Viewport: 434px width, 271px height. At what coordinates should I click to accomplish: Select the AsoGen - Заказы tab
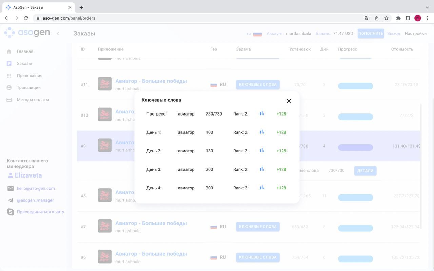pos(38,7)
